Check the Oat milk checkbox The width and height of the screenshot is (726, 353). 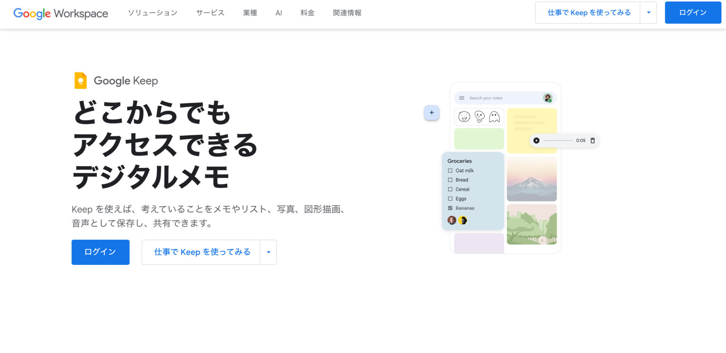point(450,170)
